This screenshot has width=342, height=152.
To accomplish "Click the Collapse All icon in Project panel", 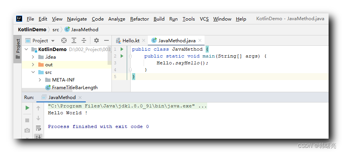I will click(84, 40).
